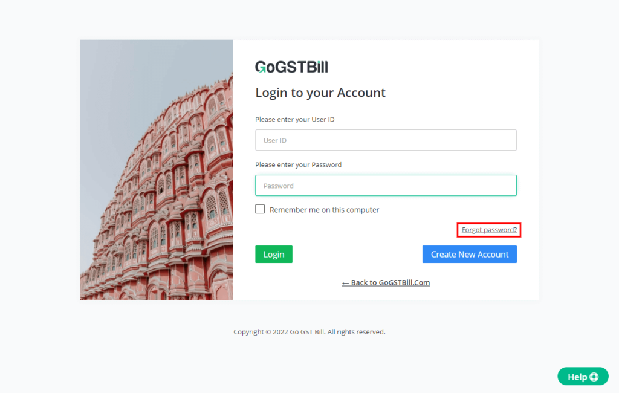The width and height of the screenshot is (619, 393).
Task: Click the left arrow before Back to GoGSTBill.Com
Action: click(345, 282)
